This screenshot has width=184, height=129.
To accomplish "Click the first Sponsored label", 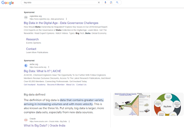I will click(x=29, y=12).
